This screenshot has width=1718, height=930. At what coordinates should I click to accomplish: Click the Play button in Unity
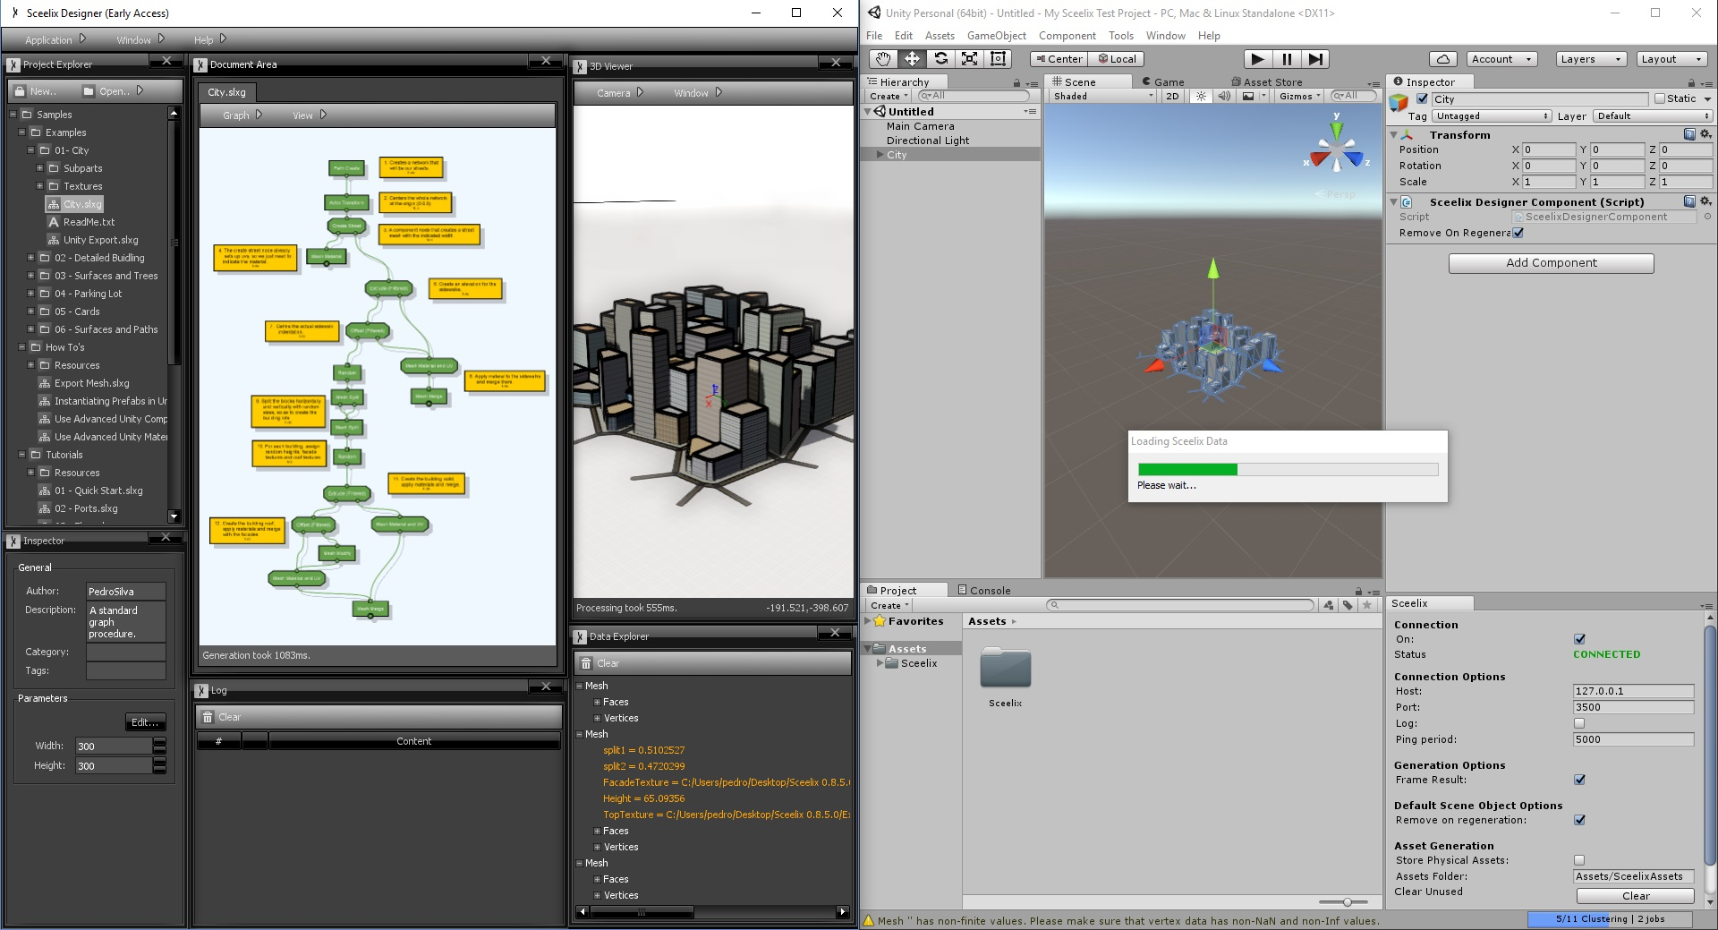(1257, 59)
